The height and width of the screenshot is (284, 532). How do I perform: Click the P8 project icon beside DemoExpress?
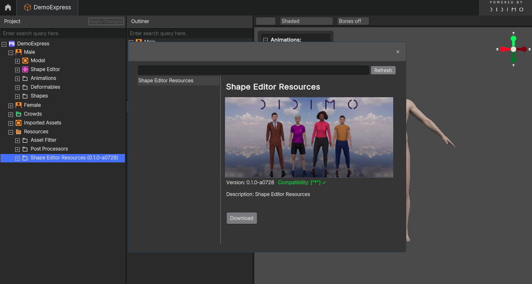(12, 44)
